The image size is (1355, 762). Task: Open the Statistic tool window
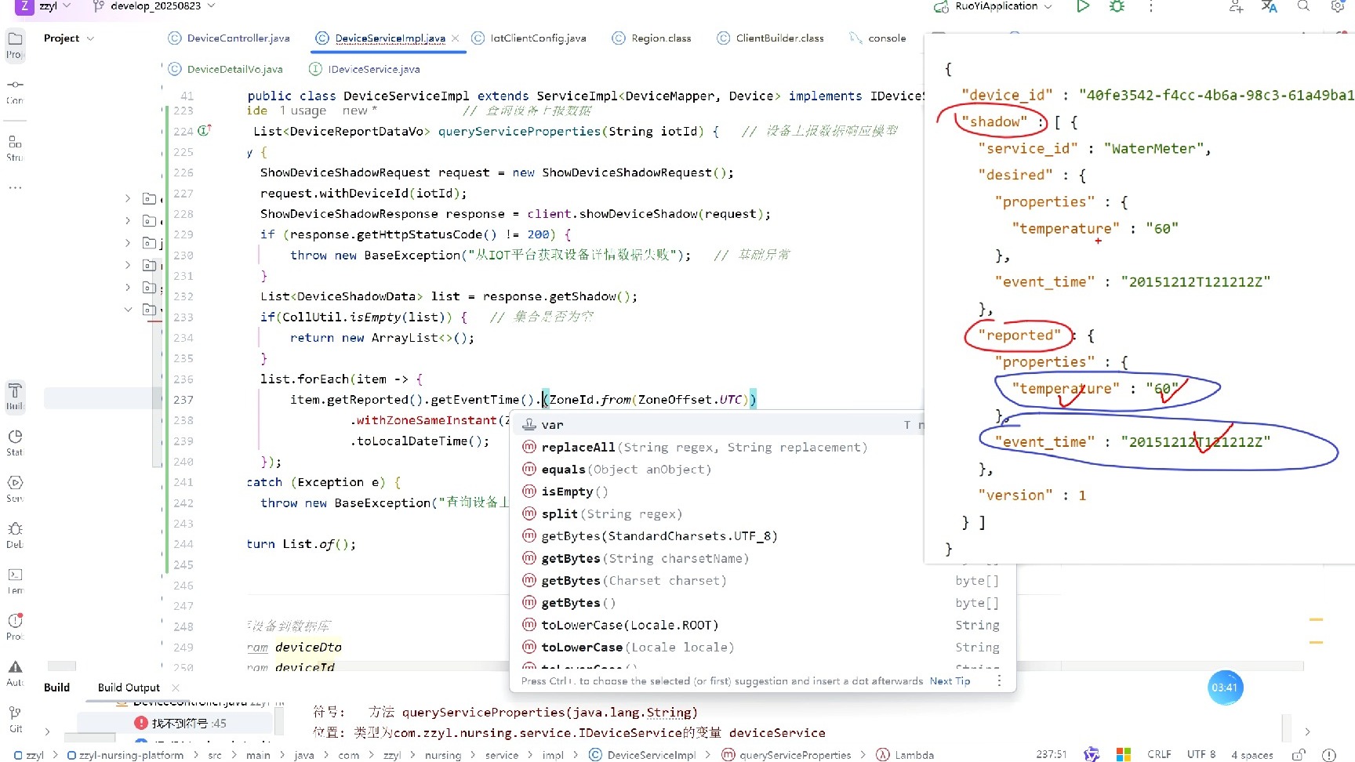pos(15,437)
